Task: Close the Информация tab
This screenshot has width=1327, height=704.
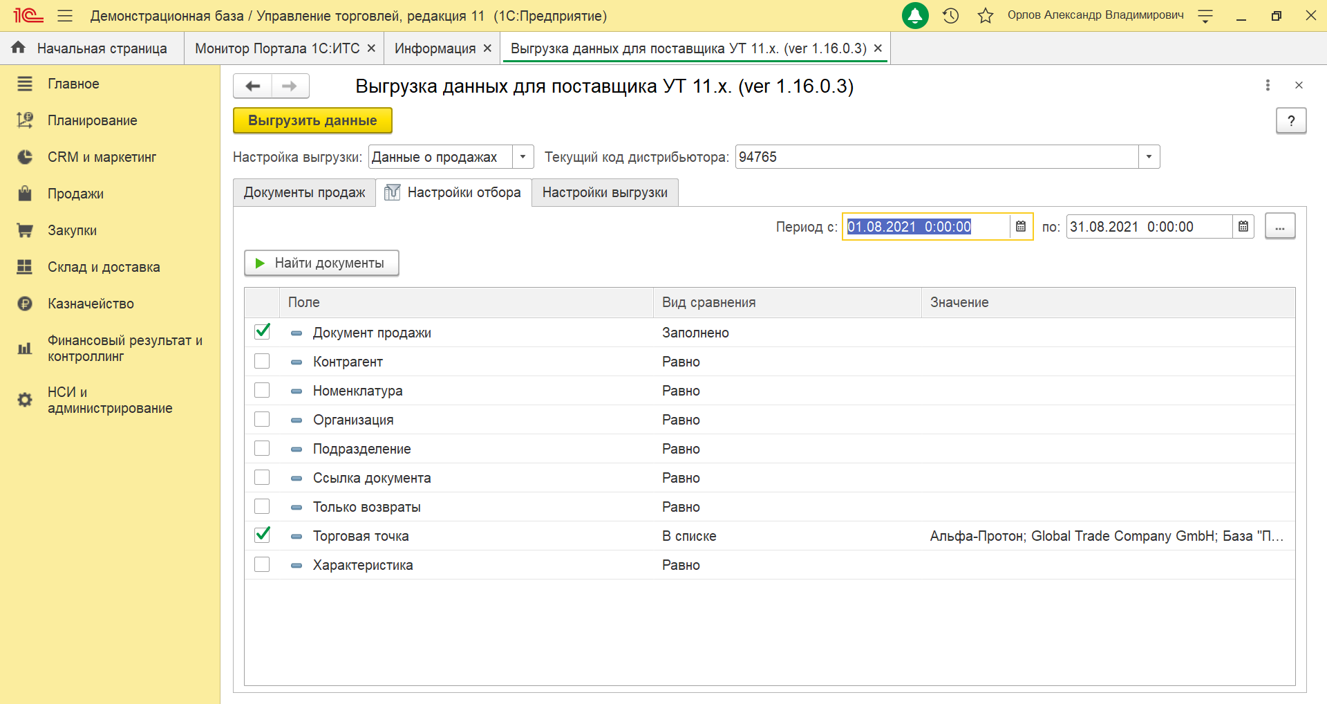Action: [x=487, y=48]
